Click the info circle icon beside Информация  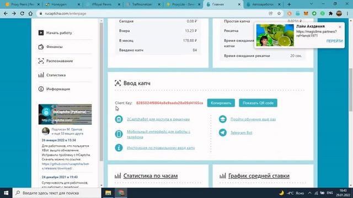[41, 89]
